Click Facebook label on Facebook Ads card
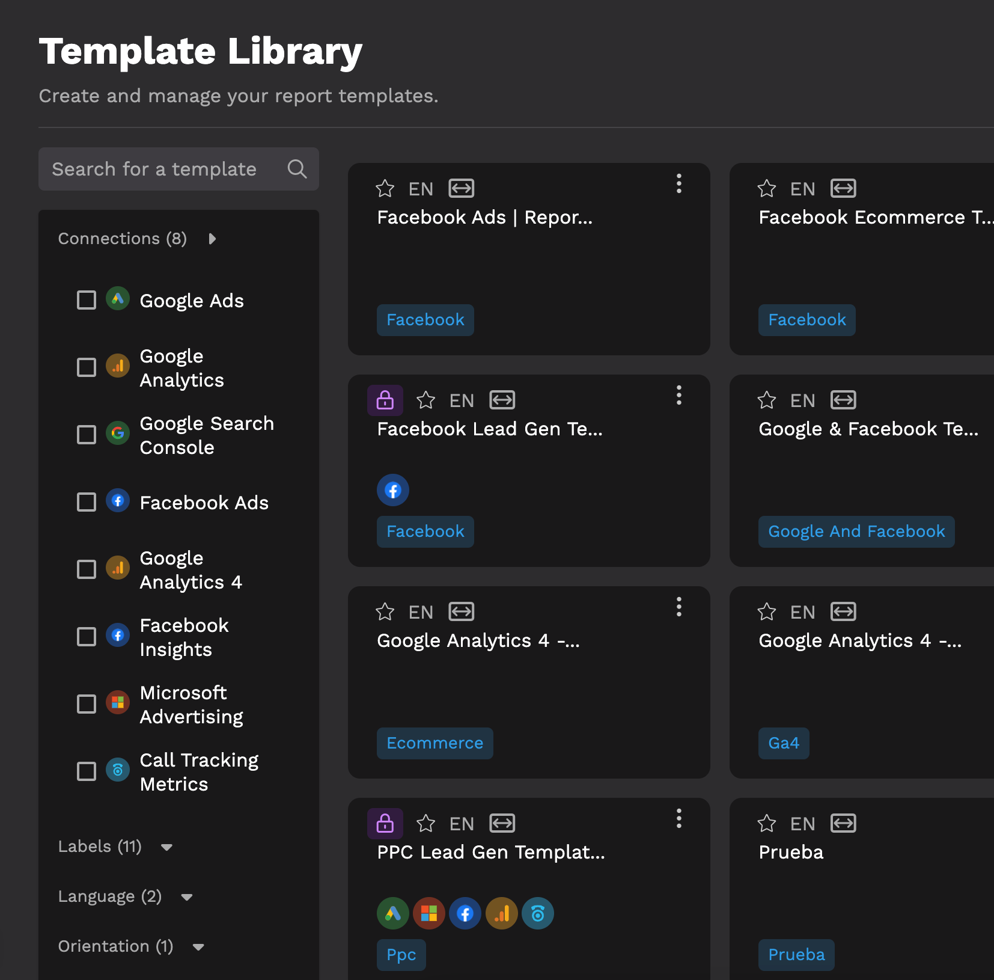 pos(425,320)
